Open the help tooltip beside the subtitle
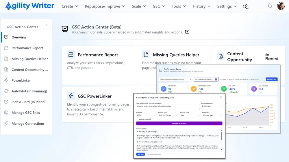Screen dimensions: 289x162 [x=187, y=32]
